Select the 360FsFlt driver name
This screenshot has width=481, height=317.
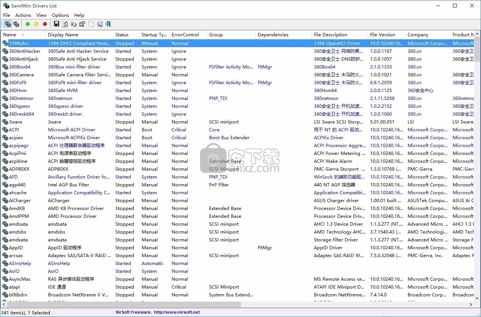(18, 83)
